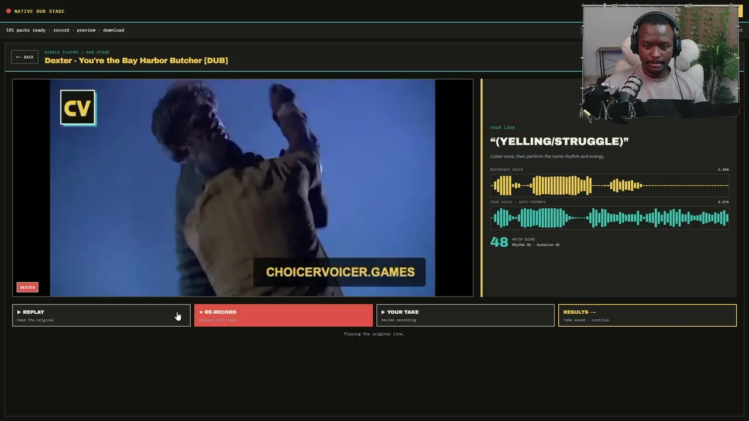Go back using the Back button
The image size is (749, 421).
[x=25, y=57]
